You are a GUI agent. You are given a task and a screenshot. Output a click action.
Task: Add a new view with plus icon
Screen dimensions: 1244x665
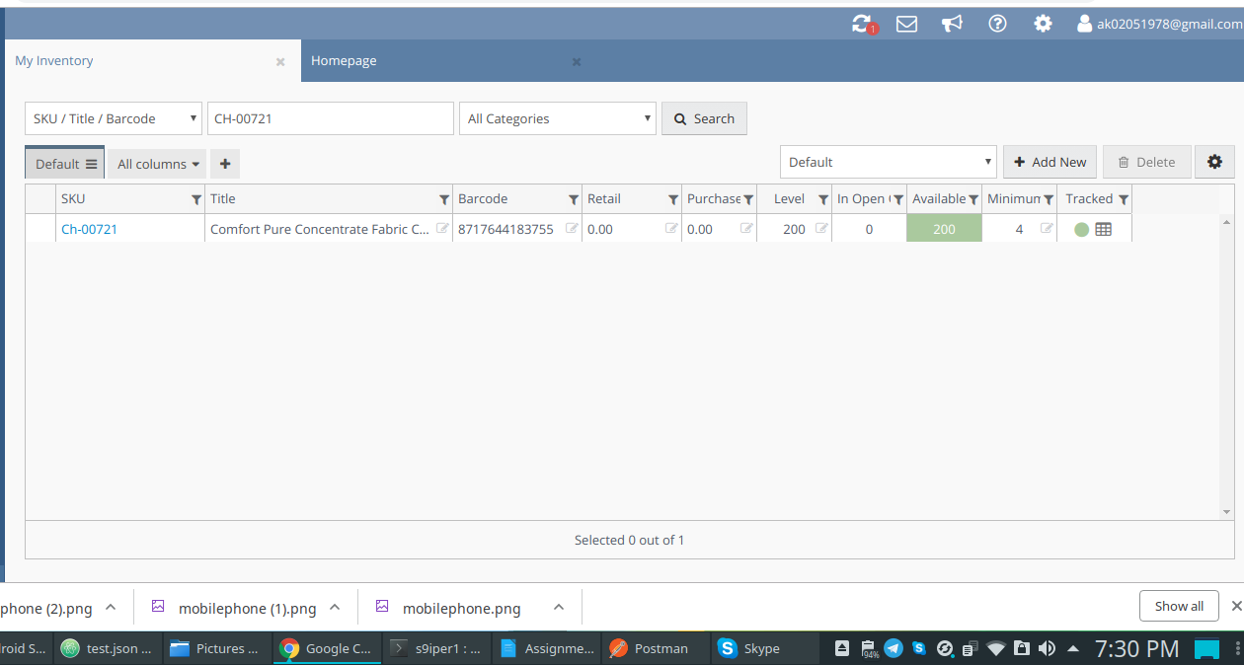225,164
